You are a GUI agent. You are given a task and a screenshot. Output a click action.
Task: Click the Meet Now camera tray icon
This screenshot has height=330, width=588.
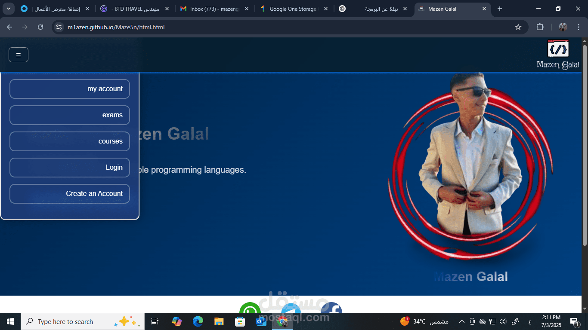pyautogui.click(x=472, y=321)
